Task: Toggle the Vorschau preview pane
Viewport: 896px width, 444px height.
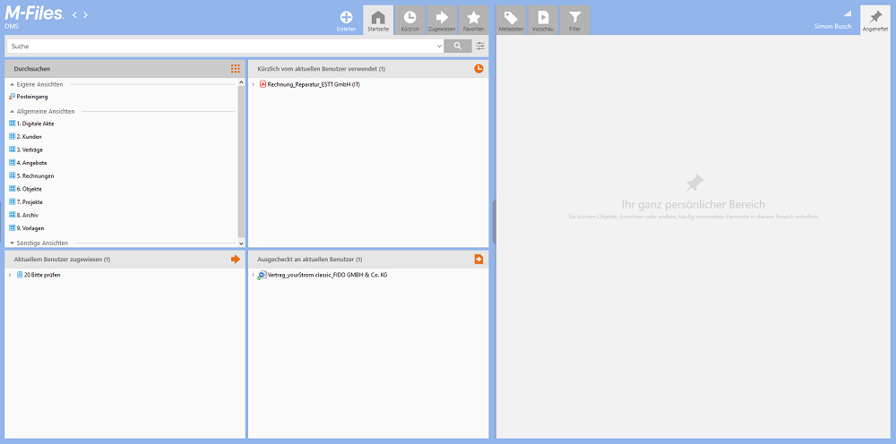Action: pyautogui.click(x=542, y=19)
